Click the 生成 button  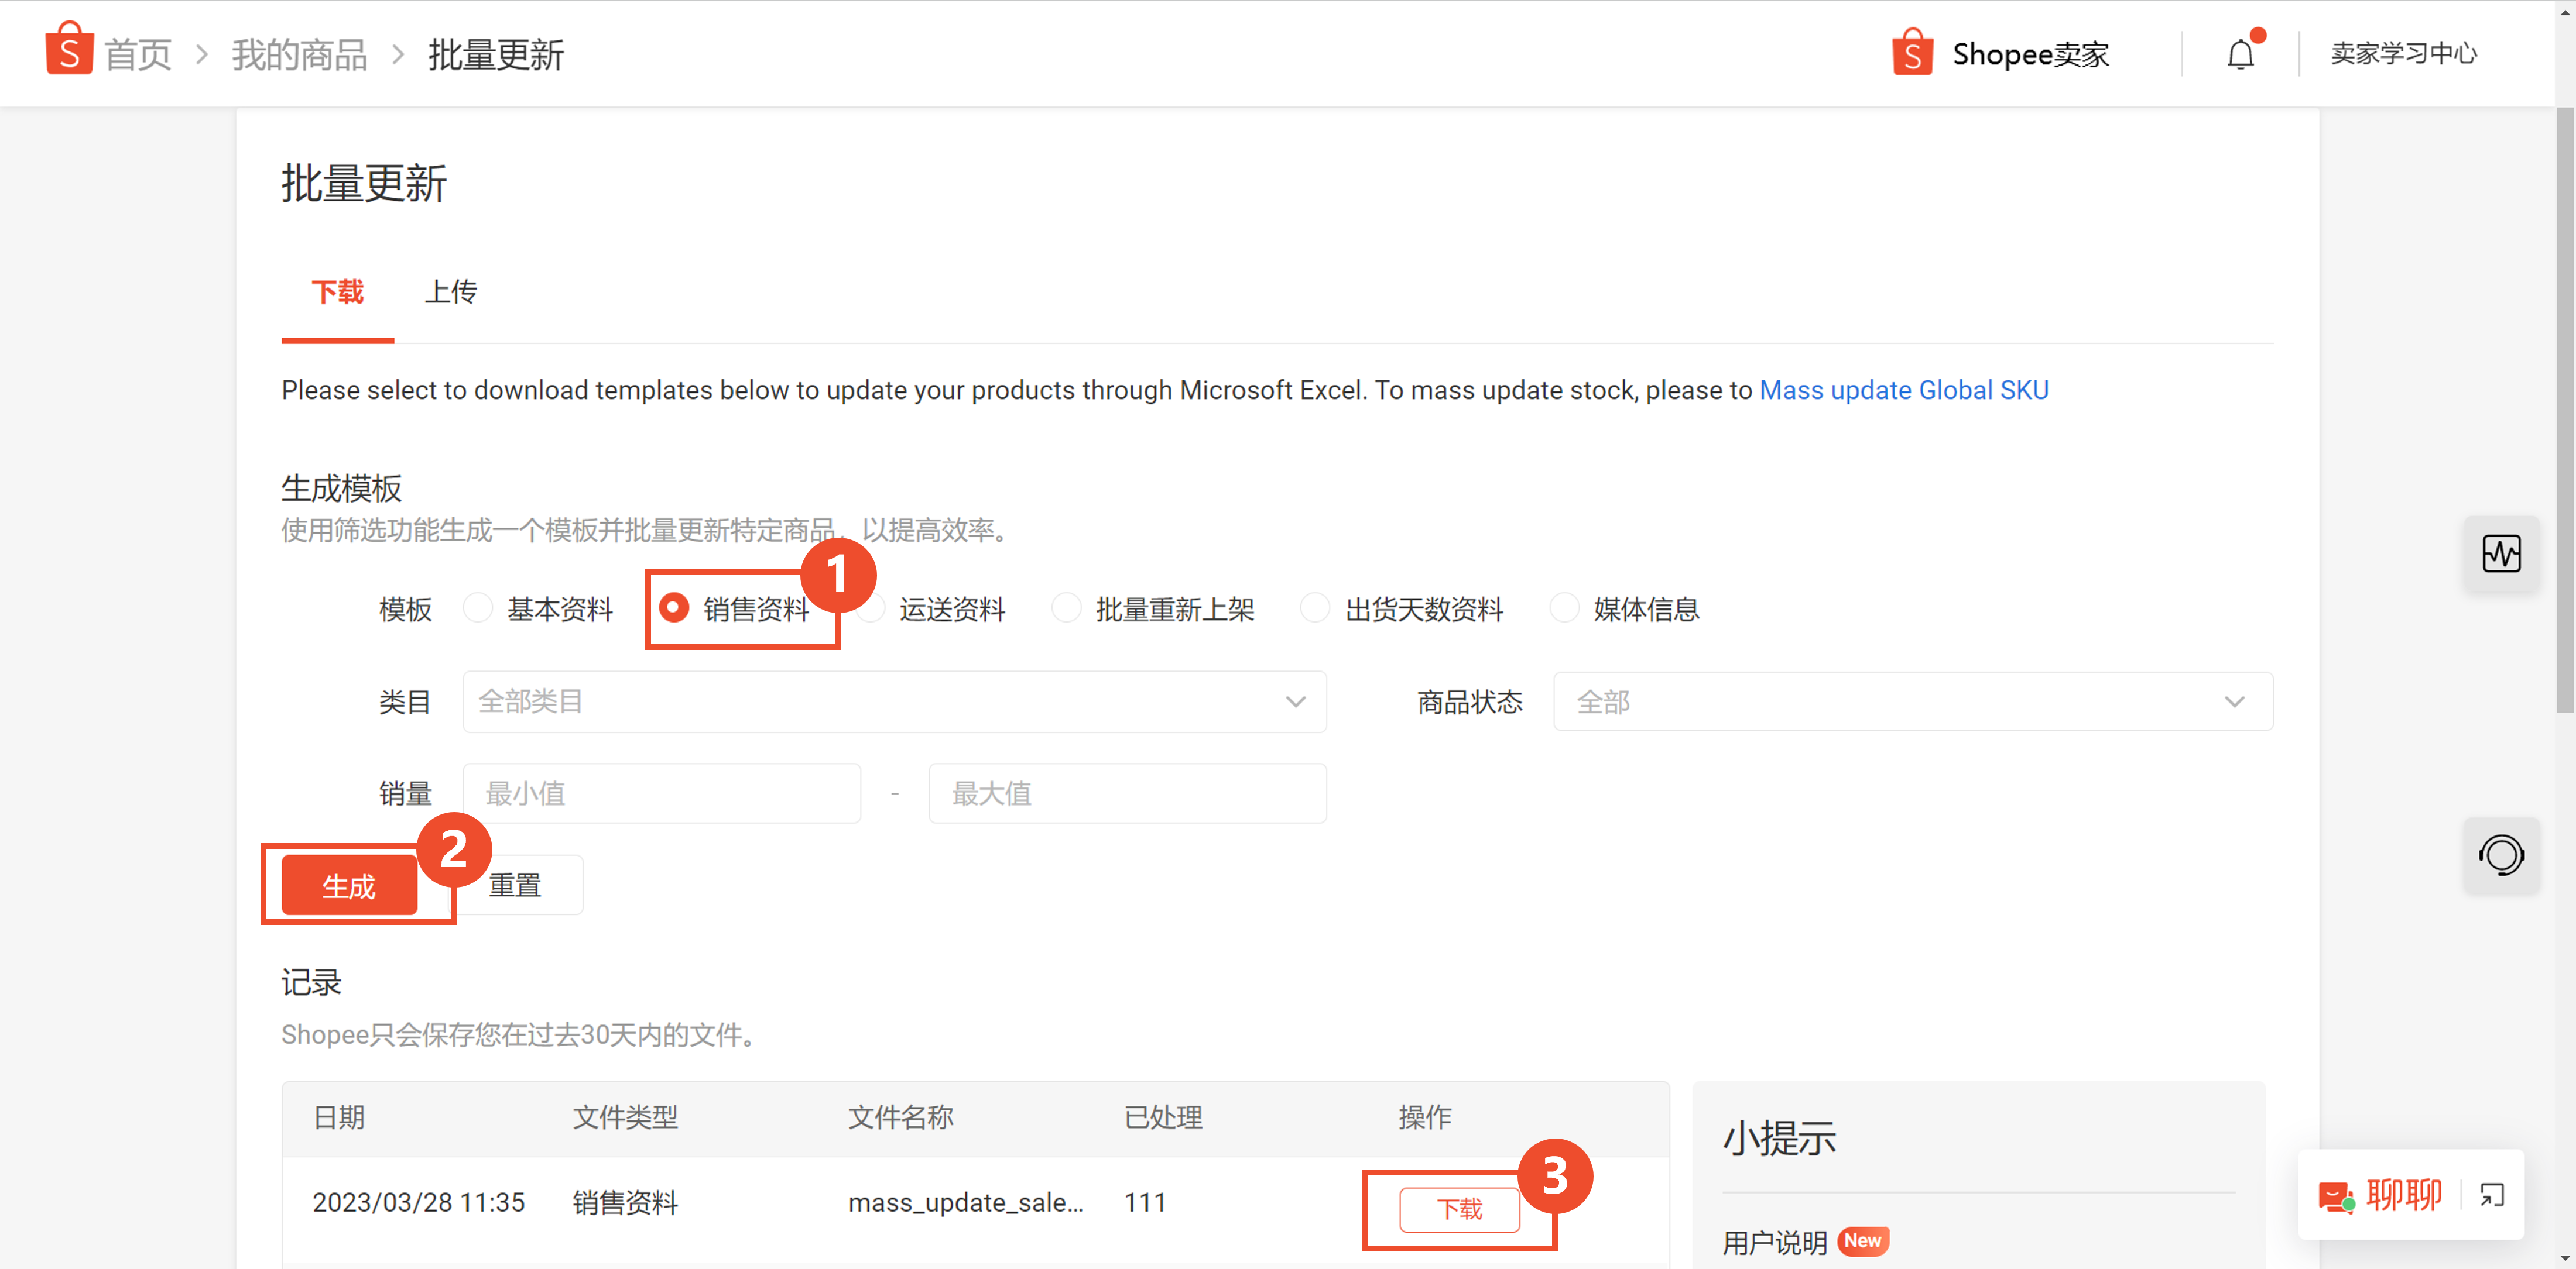pos(349,885)
